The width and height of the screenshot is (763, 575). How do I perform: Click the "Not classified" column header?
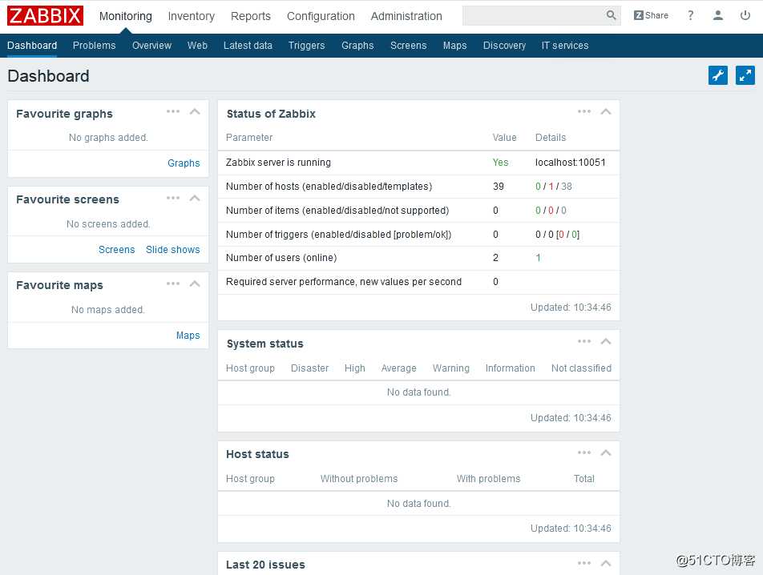pos(582,368)
